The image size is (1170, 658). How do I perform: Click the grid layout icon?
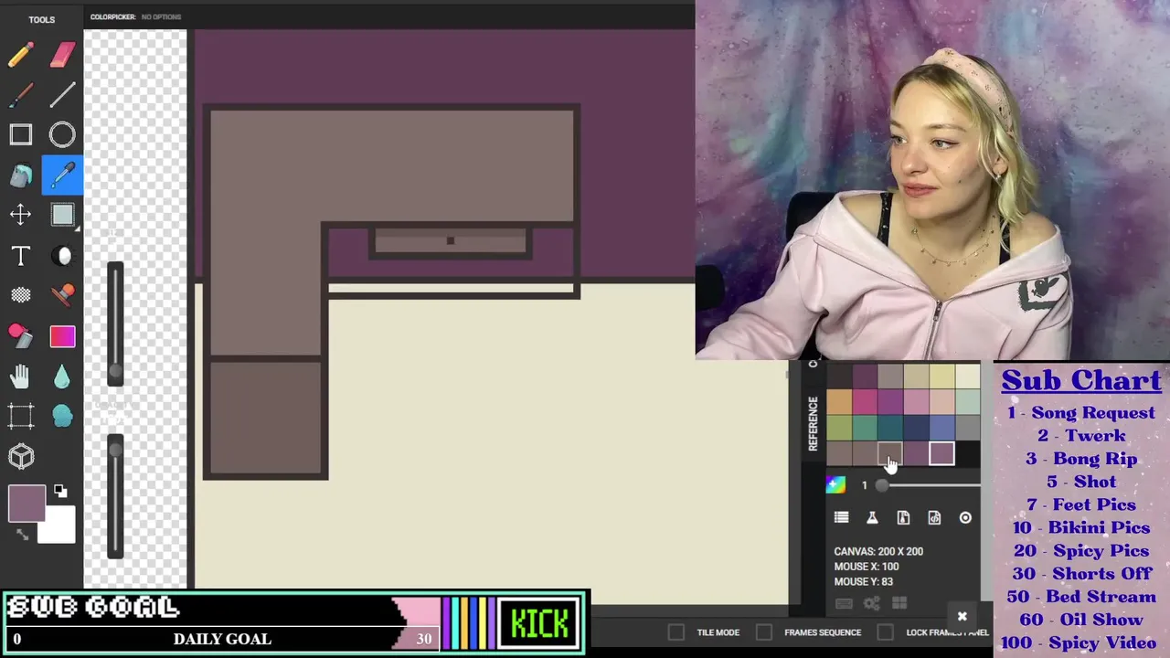click(899, 603)
